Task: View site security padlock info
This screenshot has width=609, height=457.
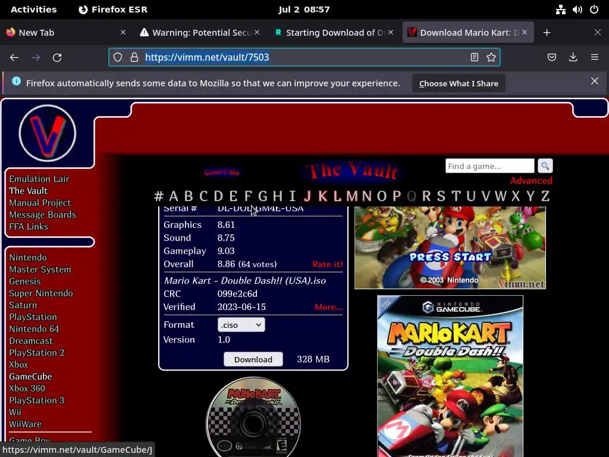Action: pos(134,58)
